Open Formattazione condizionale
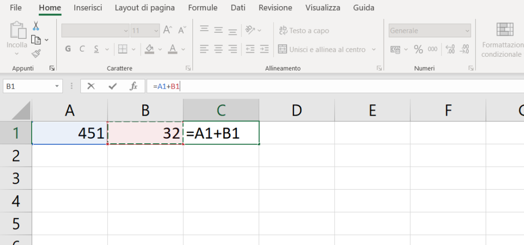Image resolution: width=524 pixels, height=245 pixels. click(503, 40)
